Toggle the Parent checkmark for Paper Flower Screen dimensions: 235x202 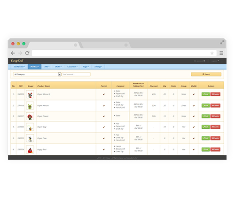coord(104,116)
